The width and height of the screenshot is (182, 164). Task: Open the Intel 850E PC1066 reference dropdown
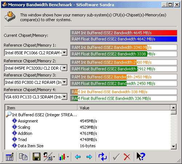click(x=64, y=53)
